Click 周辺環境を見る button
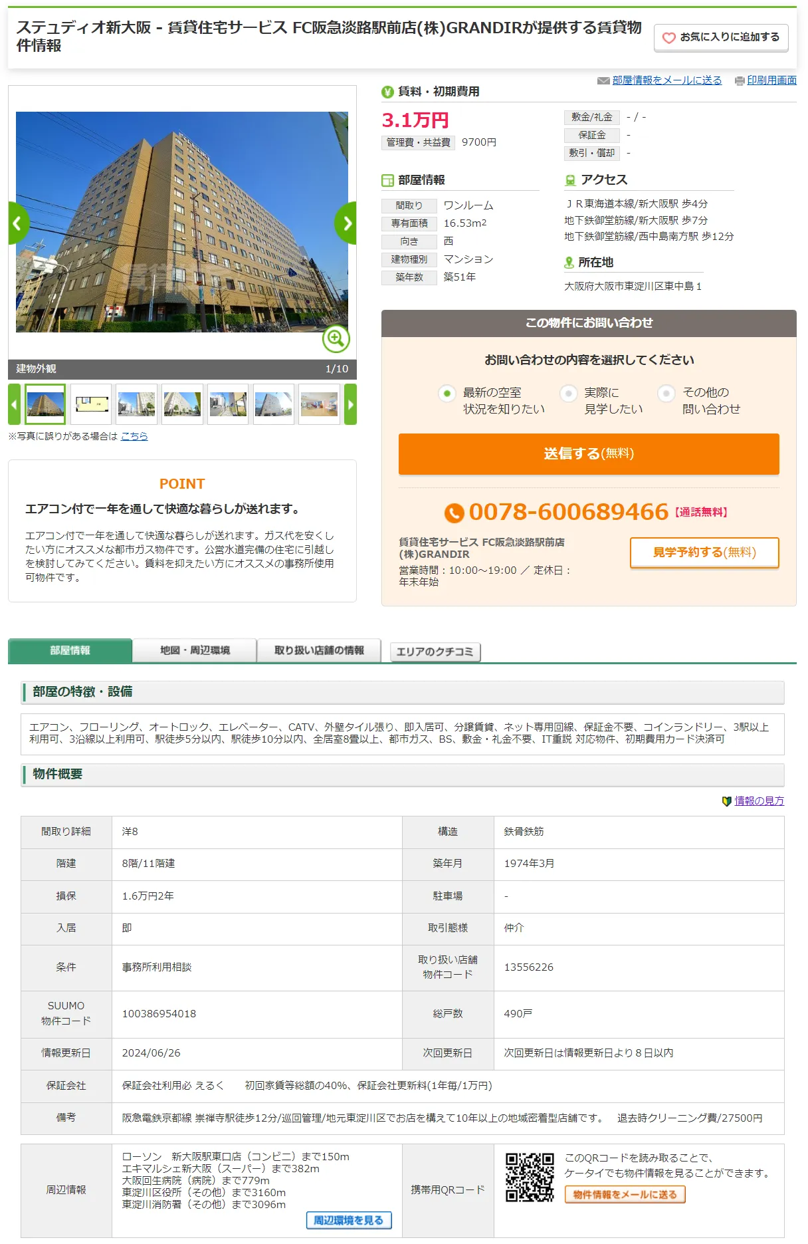Screen dimensions: 808x1244 [x=348, y=1220]
